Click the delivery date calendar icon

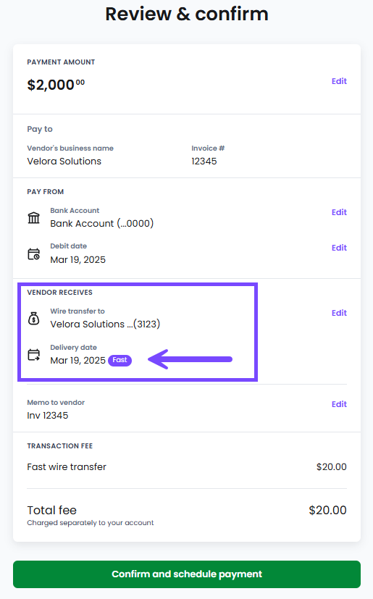tap(33, 355)
